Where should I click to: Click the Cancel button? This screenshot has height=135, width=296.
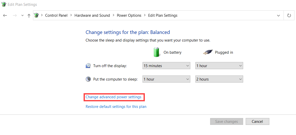tap(257, 122)
